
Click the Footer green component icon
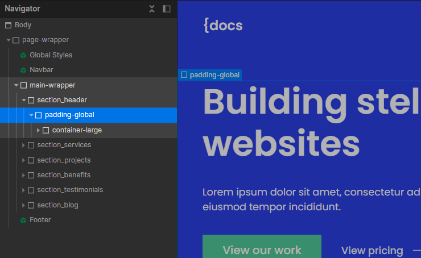pyautogui.click(x=23, y=220)
